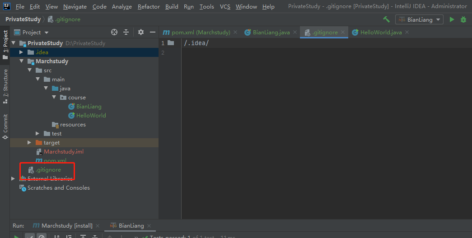Open the Commit tool window stripe
Viewport: 472px width, 238px height.
(5, 126)
